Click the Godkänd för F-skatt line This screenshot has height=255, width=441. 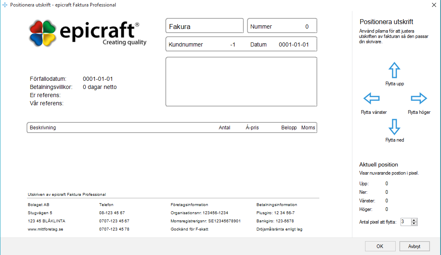pos(189,229)
